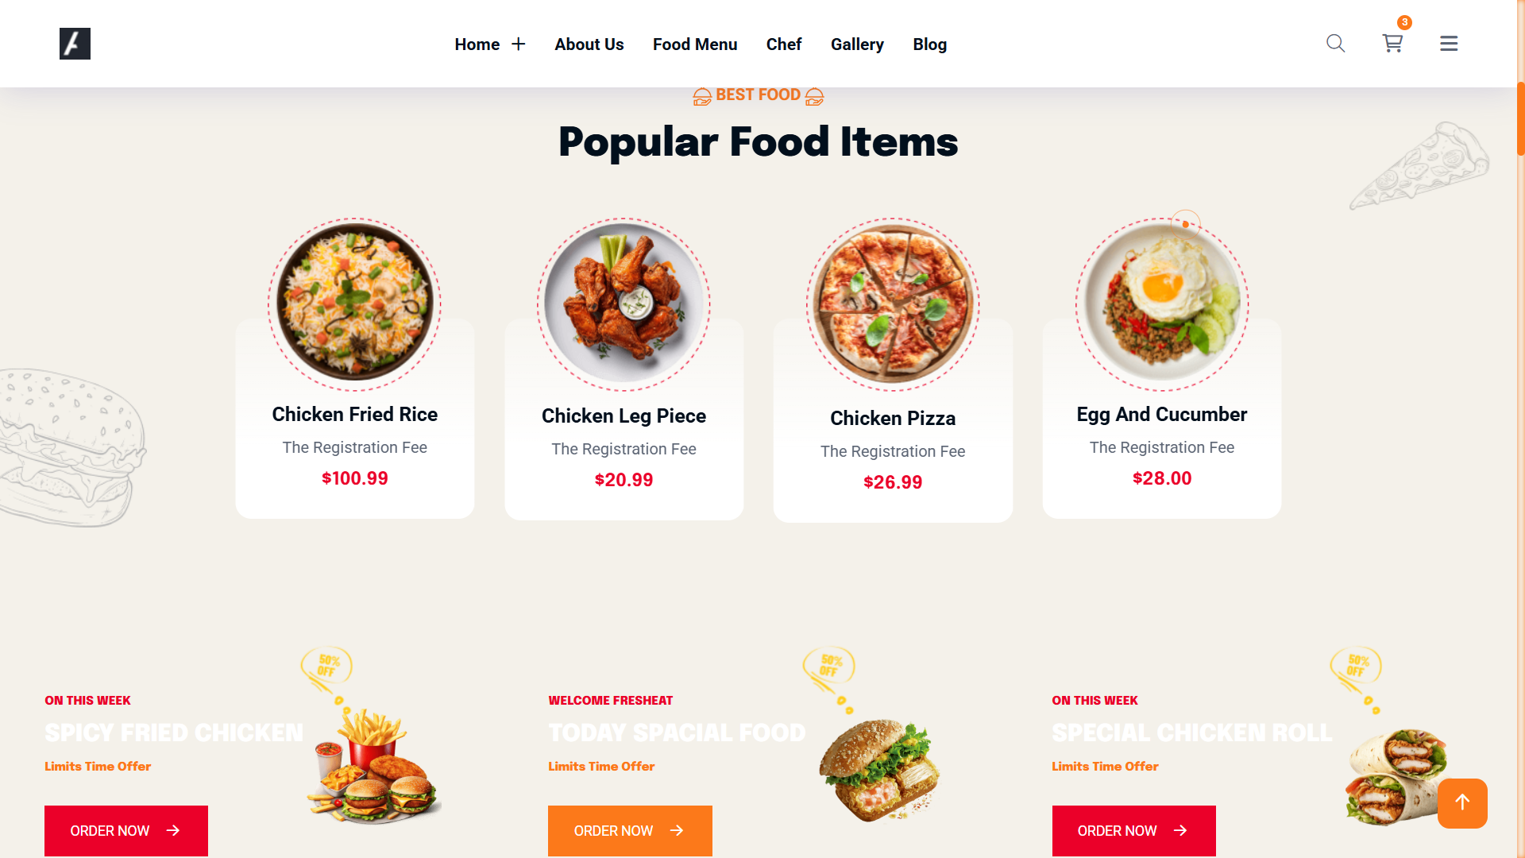1525x858 pixels.
Task: Click the 50% off badge above the burger
Action: [828, 667]
